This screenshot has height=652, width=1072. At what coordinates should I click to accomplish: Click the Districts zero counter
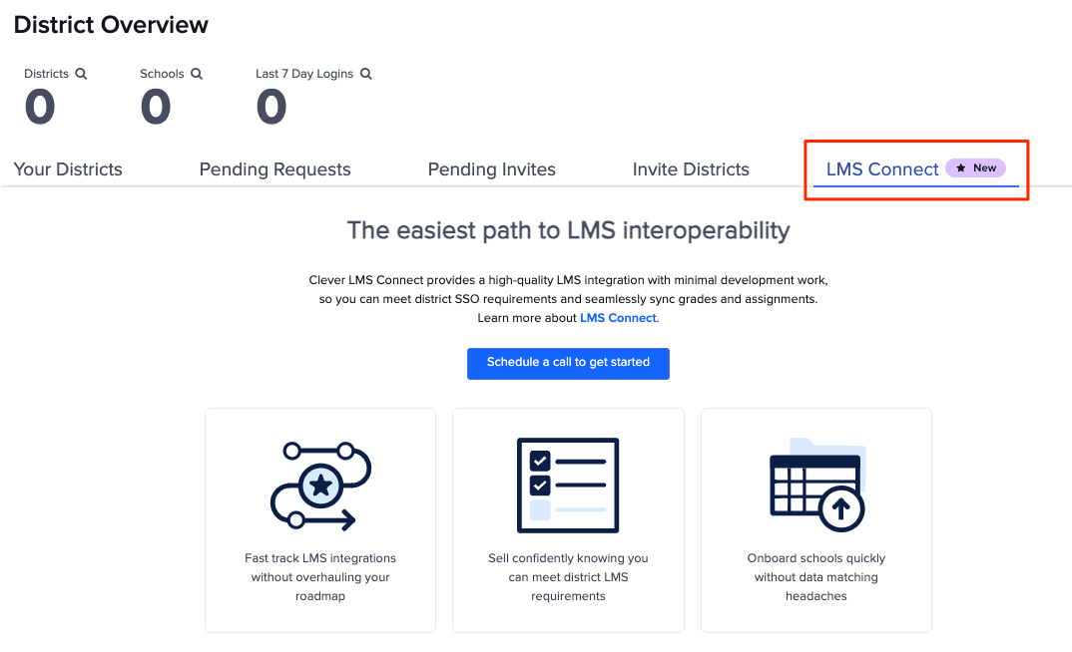pos(40,106)
